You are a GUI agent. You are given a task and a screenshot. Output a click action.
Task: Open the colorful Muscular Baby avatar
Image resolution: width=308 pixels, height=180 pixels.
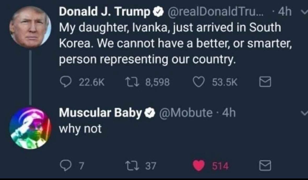pos(29,128)
